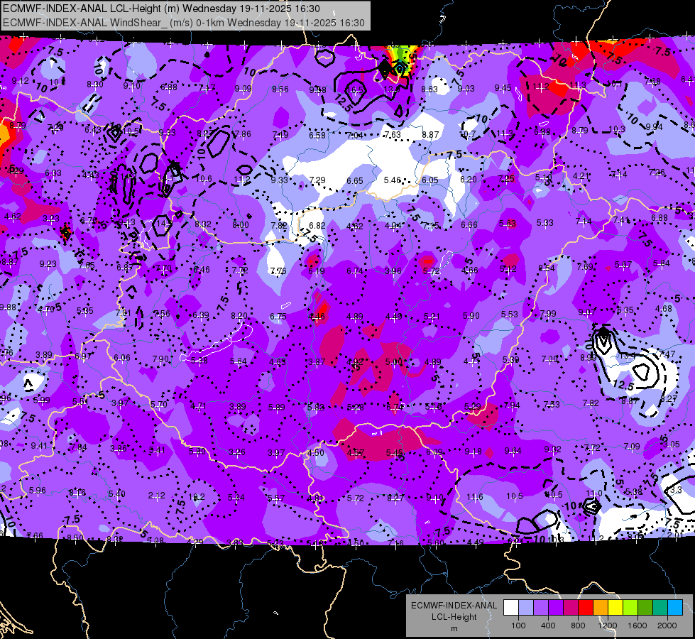Screen dimensions: 695x639
Task: Click the white swatch in the LCL-Height legend
Action: 511,608
